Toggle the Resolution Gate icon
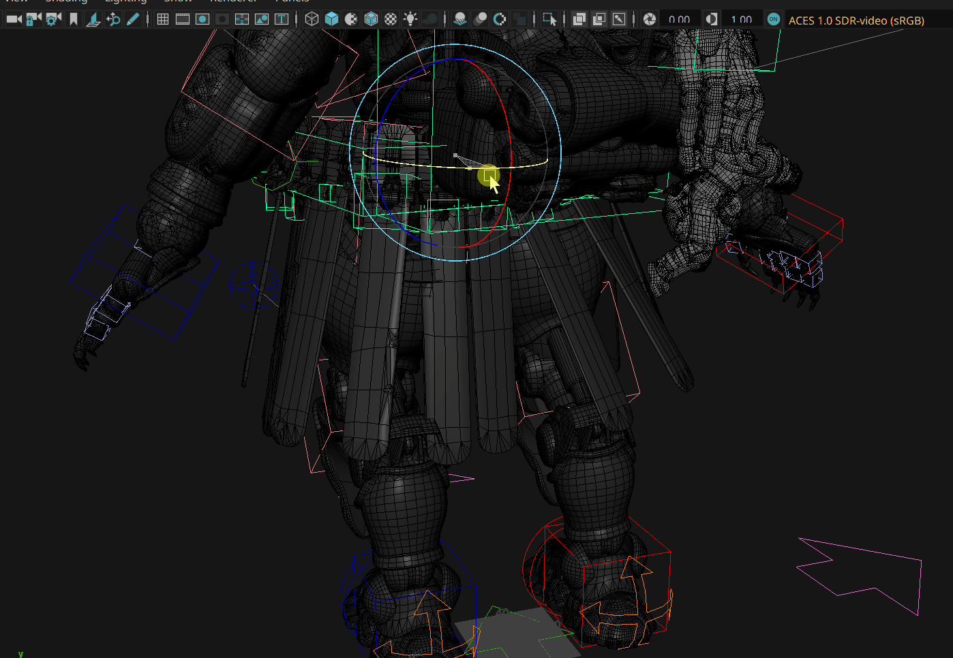Viewport: 953px width, 658px height. pyautogui.click(x=202, y=19)
